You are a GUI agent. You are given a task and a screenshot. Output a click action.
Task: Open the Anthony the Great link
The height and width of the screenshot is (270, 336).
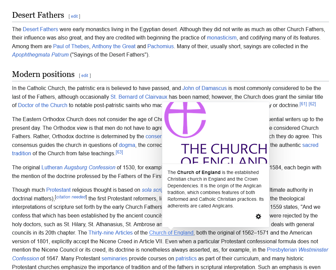[x=114, y=46]
